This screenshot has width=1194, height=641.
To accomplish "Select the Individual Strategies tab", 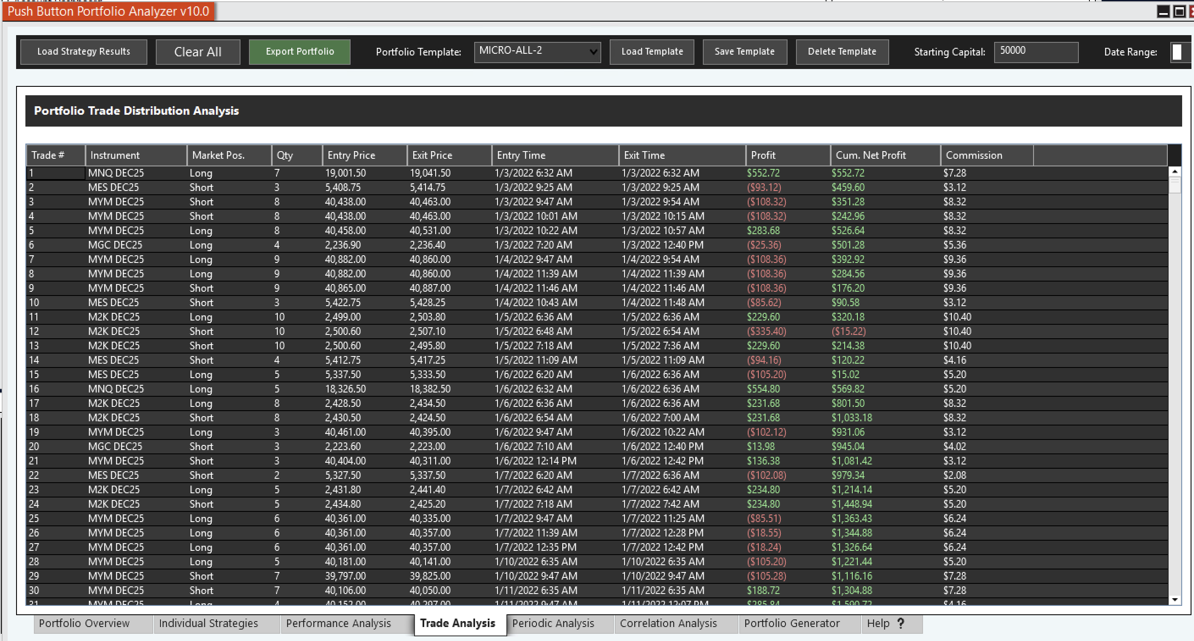I will coord(208,623).
